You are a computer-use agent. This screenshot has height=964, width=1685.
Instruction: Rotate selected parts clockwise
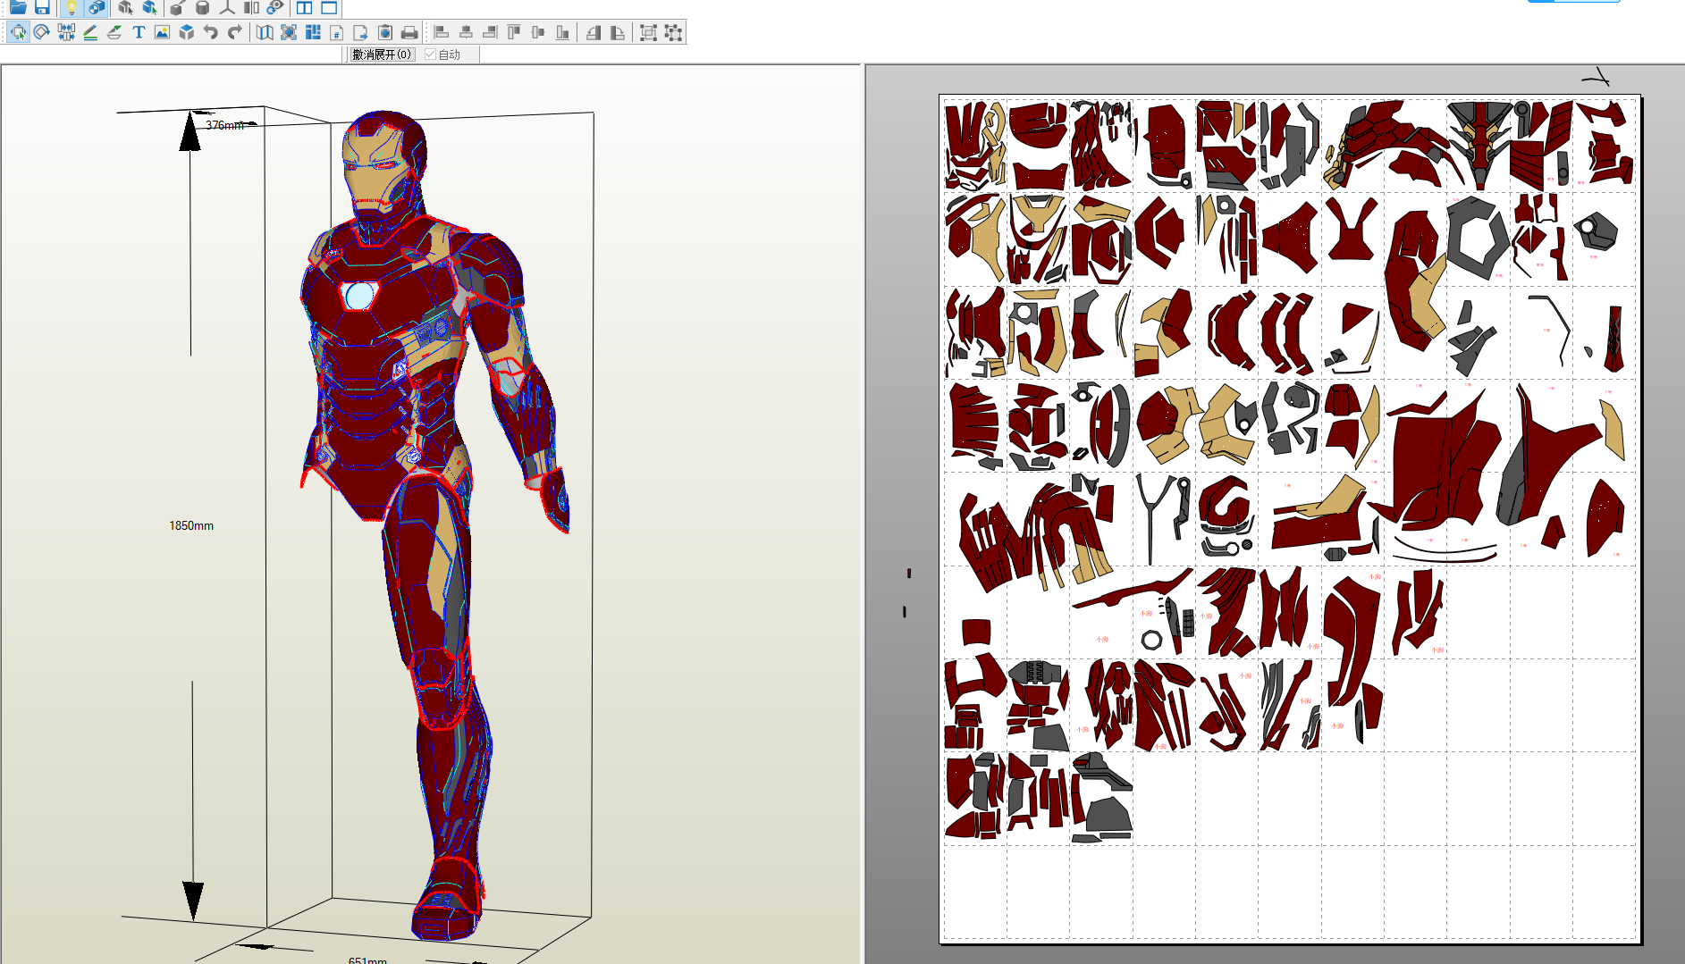617,33
